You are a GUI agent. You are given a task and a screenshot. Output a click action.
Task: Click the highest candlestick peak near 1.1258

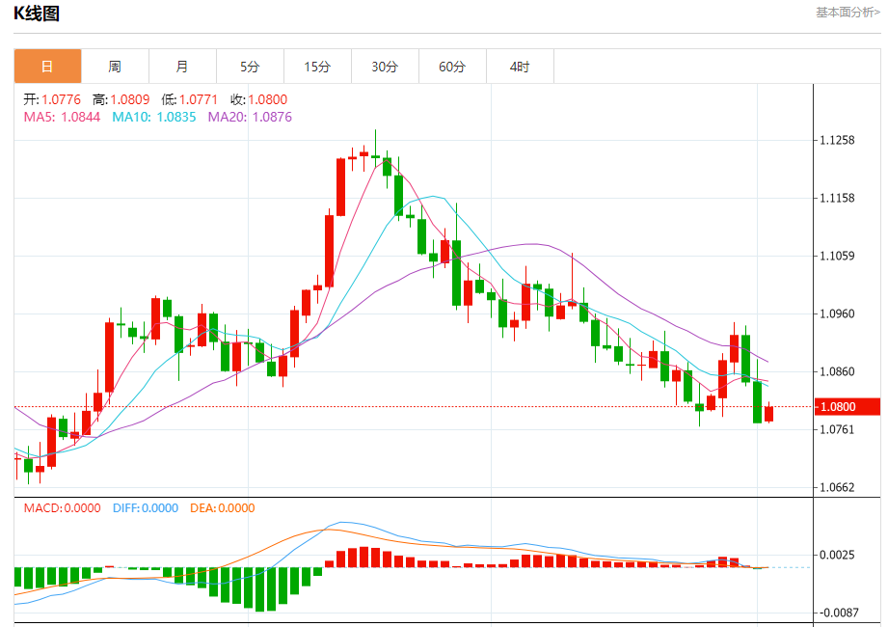[x=375, y=149]
